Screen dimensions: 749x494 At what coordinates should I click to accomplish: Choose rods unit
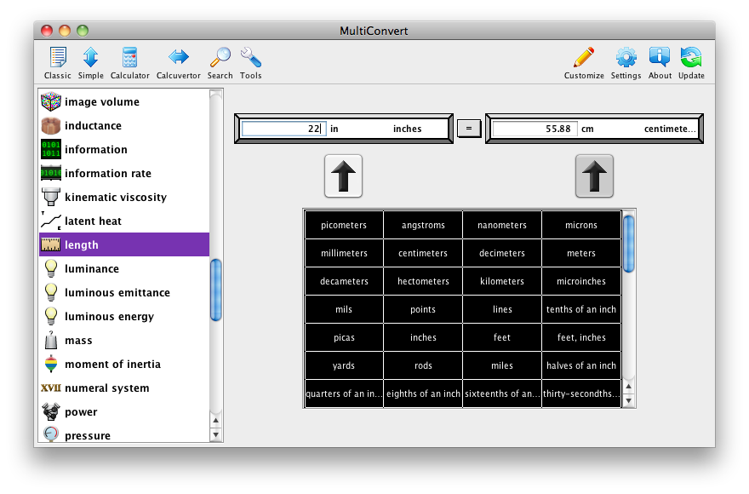pyautogui.click(x=423, y=365)
